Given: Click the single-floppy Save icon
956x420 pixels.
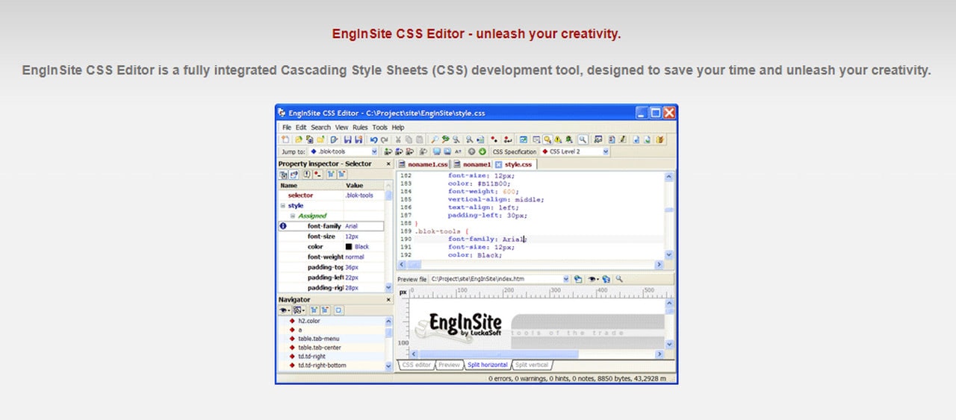Looking at the screenshot, I should (x=347, y=140).
